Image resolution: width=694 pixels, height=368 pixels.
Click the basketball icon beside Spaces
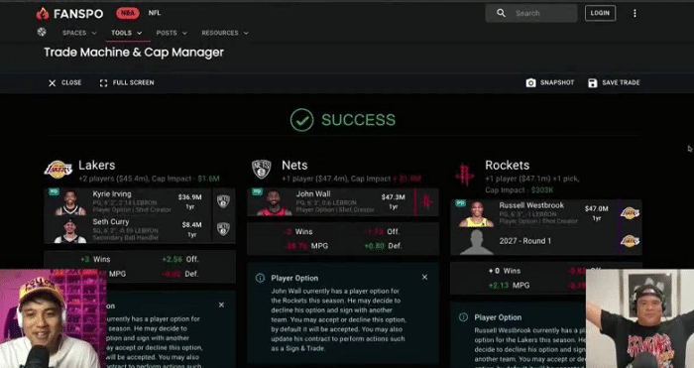42,32
